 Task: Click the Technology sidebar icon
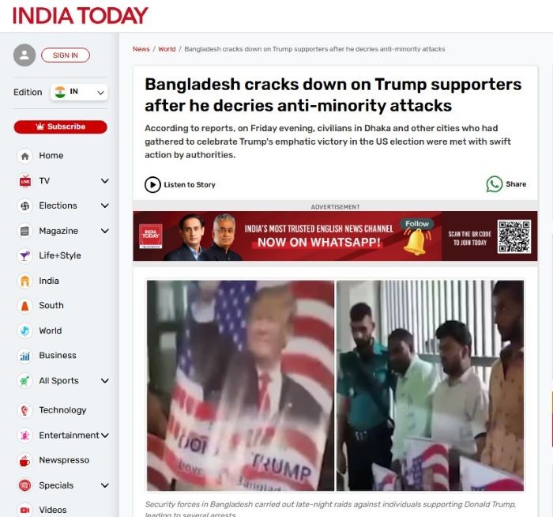(24, 410)
